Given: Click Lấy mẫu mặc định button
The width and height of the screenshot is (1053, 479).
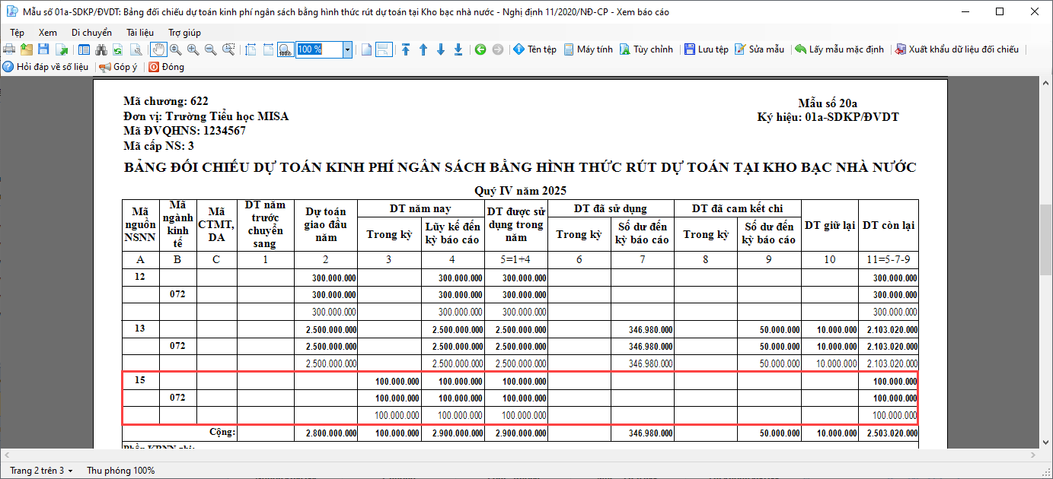Looking at the screenshot, I should pyautogui.click(x=839, y=49).
